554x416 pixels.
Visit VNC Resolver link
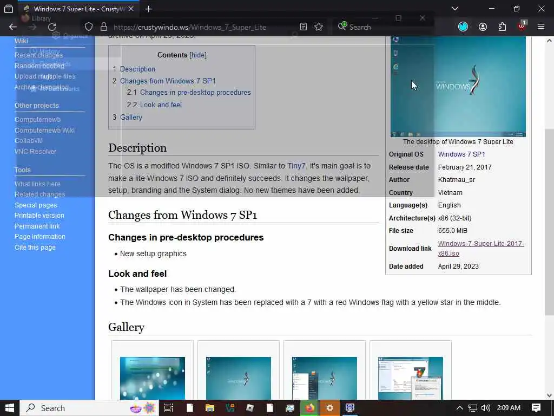tap(35, 152)
